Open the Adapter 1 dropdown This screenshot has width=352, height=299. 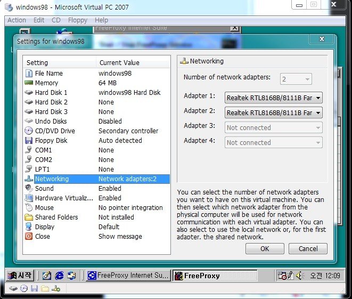(273, 98)
